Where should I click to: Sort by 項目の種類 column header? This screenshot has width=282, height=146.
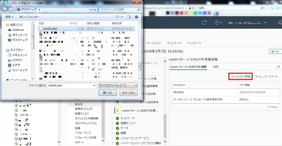(93, 23)
